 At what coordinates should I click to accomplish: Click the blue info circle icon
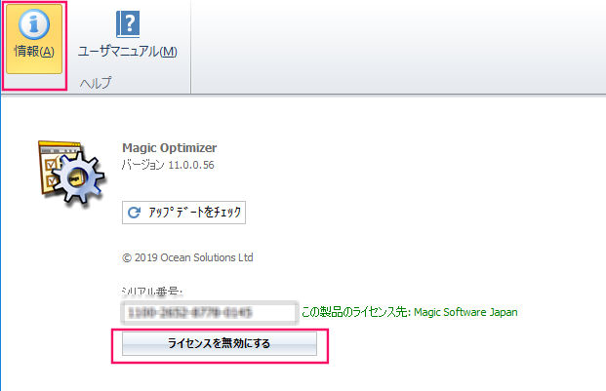click(x=34, y=22)
